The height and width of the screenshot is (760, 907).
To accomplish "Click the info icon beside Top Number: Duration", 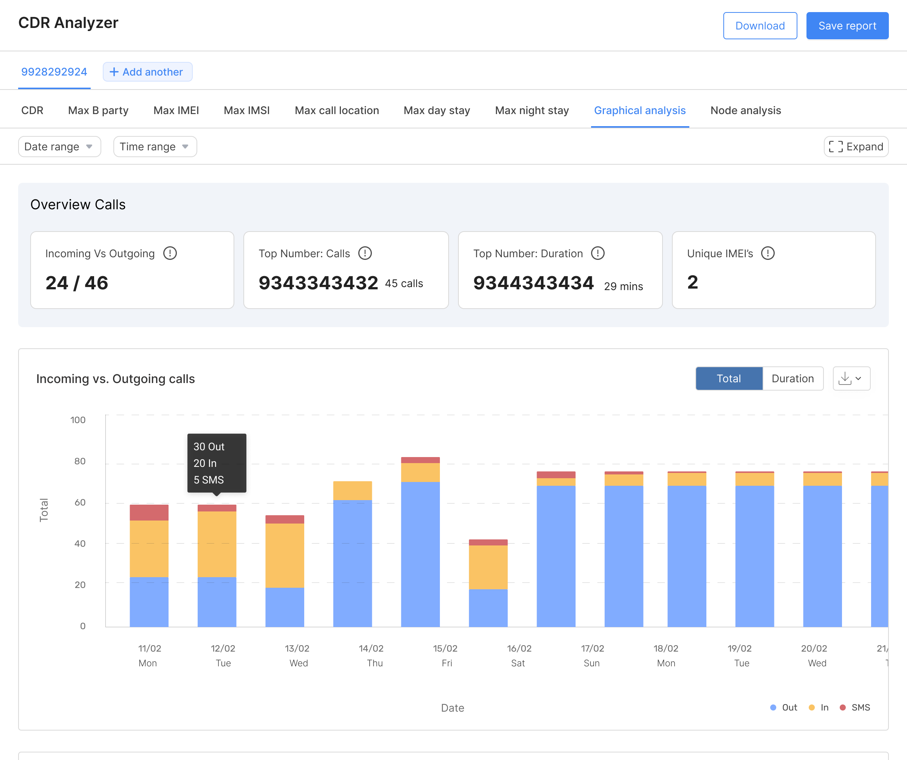I will [x=598, y=253].
